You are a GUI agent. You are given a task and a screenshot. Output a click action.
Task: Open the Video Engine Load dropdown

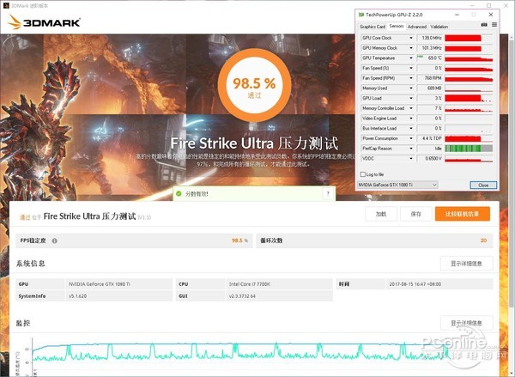[x=410, y=119]
